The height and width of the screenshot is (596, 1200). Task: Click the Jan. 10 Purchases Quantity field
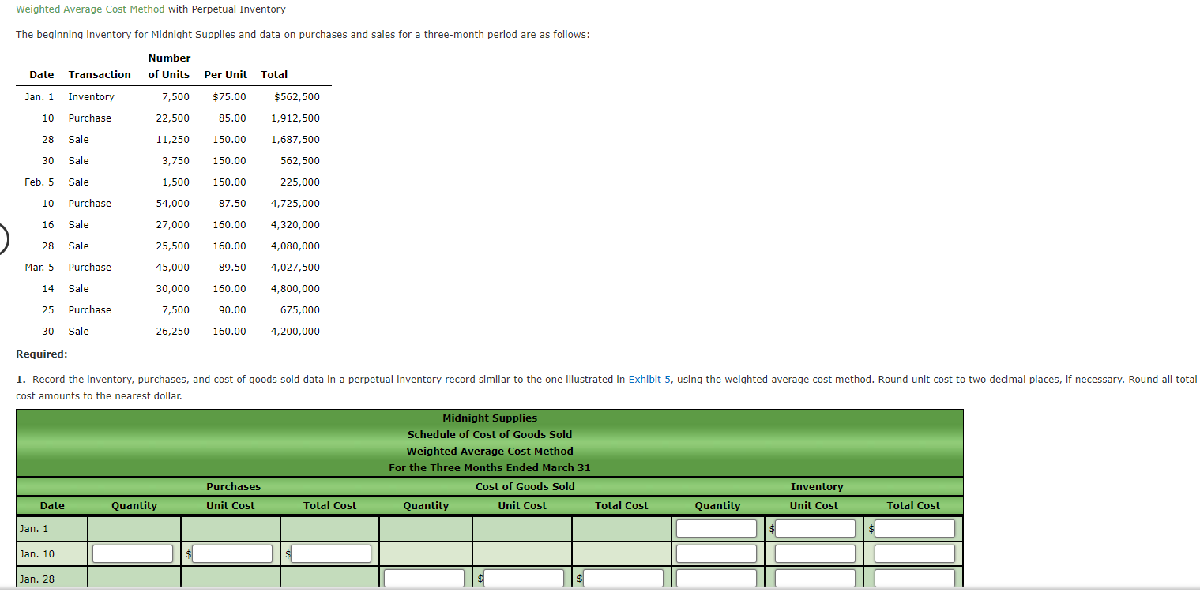(x=132, y=553)
